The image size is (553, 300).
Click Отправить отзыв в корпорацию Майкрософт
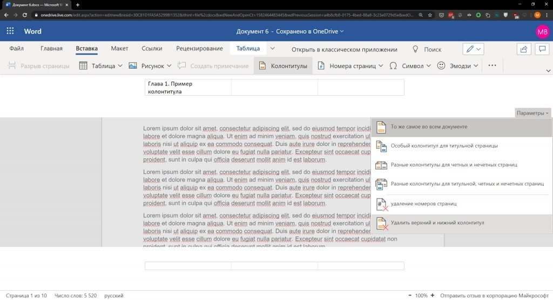coord(495,296)
